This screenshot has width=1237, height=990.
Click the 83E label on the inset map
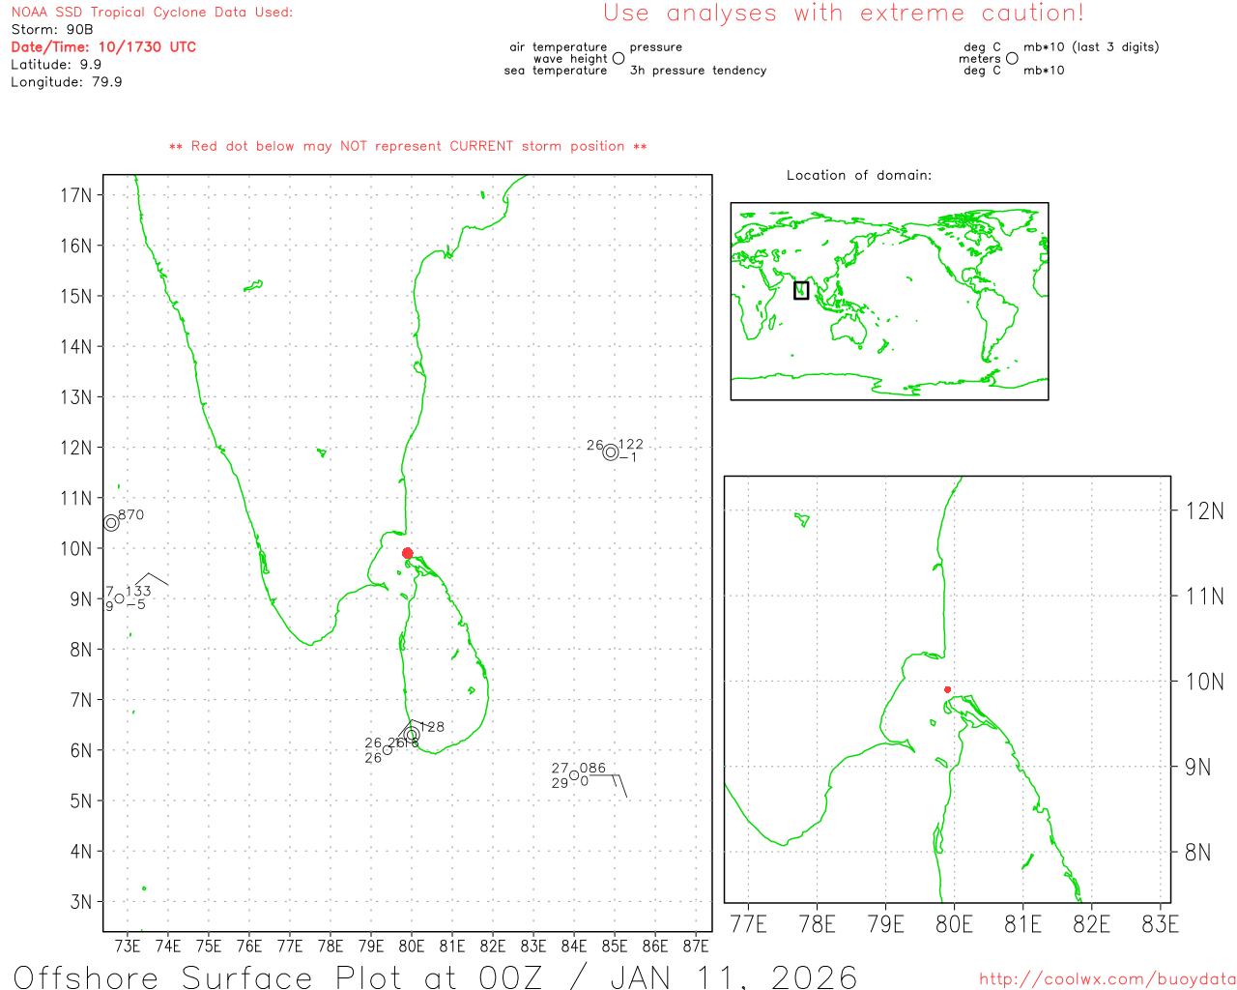(x=1160, y=924)
